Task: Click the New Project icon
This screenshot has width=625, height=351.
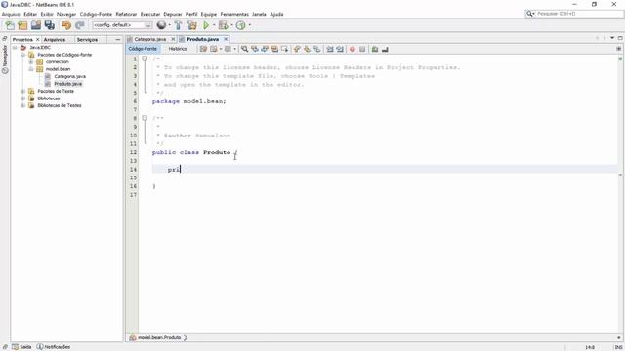Action: click(x=22, y=25)
